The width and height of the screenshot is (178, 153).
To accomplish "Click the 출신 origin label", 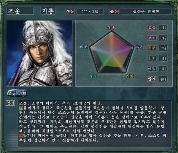I will click(x=114, y=12).
